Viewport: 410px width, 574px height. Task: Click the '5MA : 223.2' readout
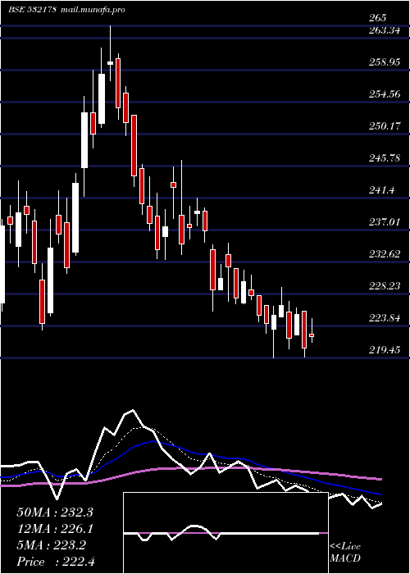tap(52, 545)
